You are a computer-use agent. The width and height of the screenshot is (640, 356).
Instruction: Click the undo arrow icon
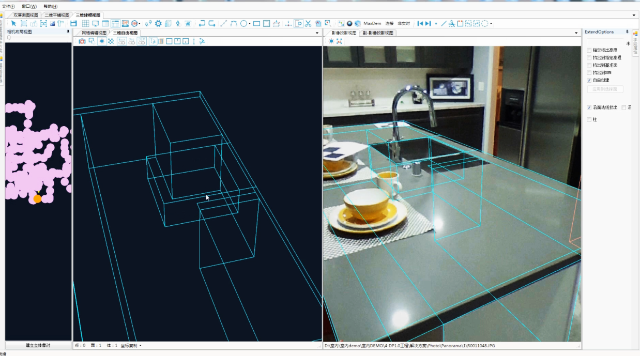pos(202,24)
